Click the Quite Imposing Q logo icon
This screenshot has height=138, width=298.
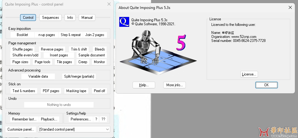[x=124, y=22]
